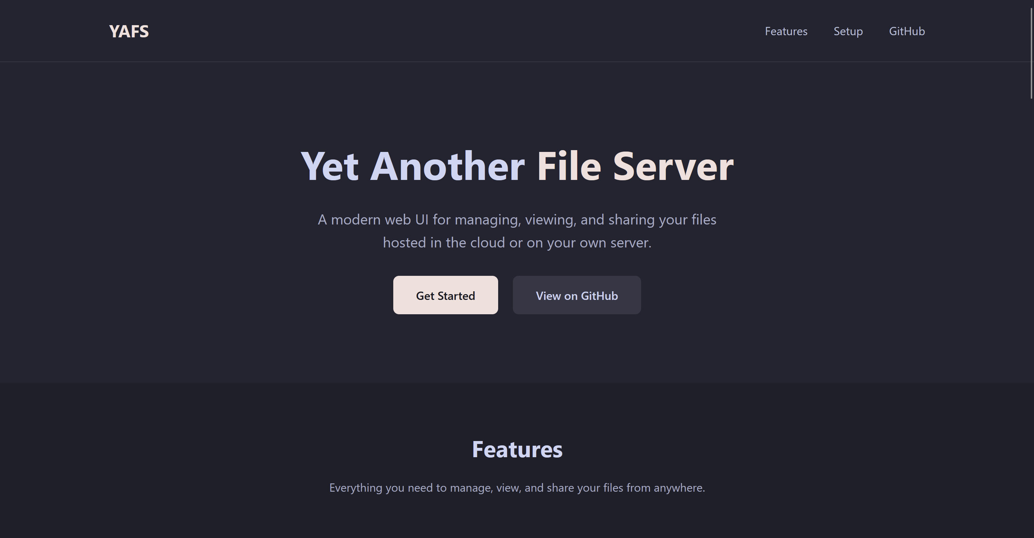This screenshot has height=538, width=1034.
Task: Click the YAFS logo in the header
Action: point(129,31)
